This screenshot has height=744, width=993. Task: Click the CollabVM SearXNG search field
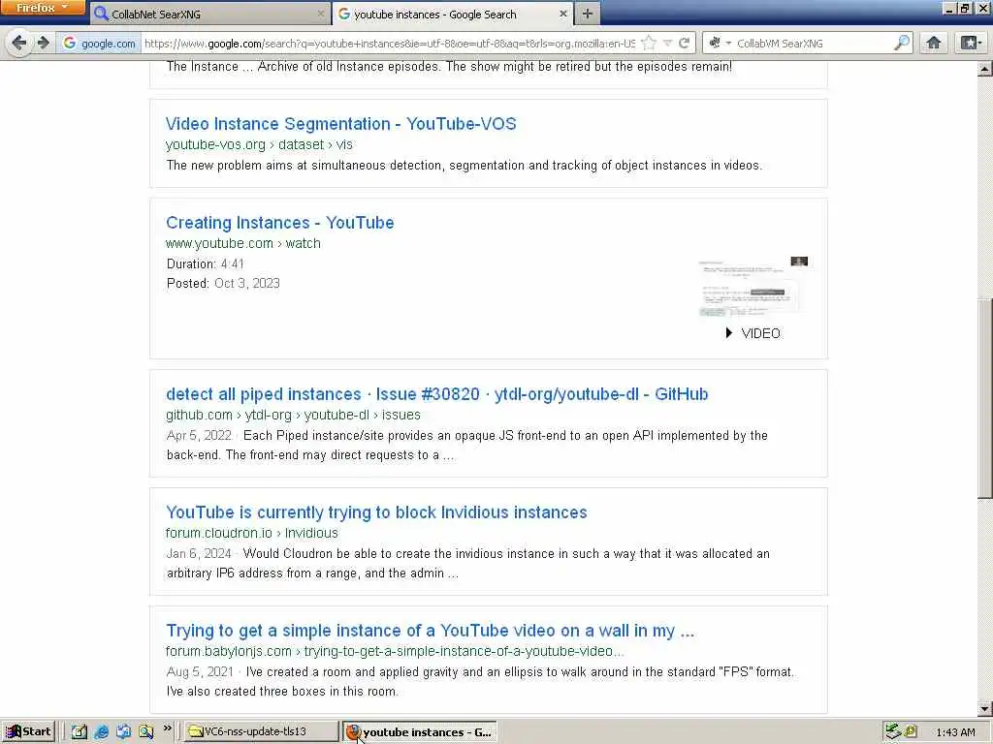pos(814,43)
